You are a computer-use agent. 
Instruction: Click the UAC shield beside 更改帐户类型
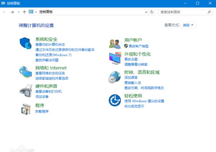pyautogui.click(x=126, y=46)
